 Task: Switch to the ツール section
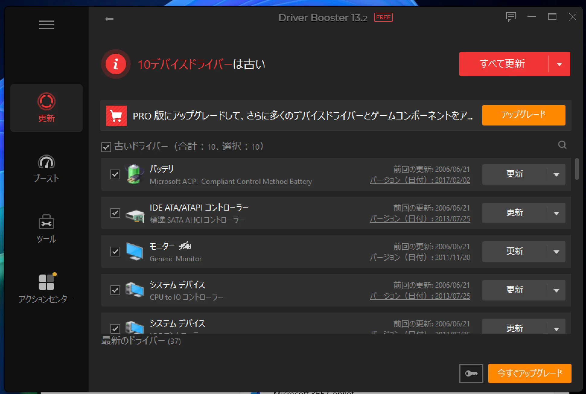(46, 229)
